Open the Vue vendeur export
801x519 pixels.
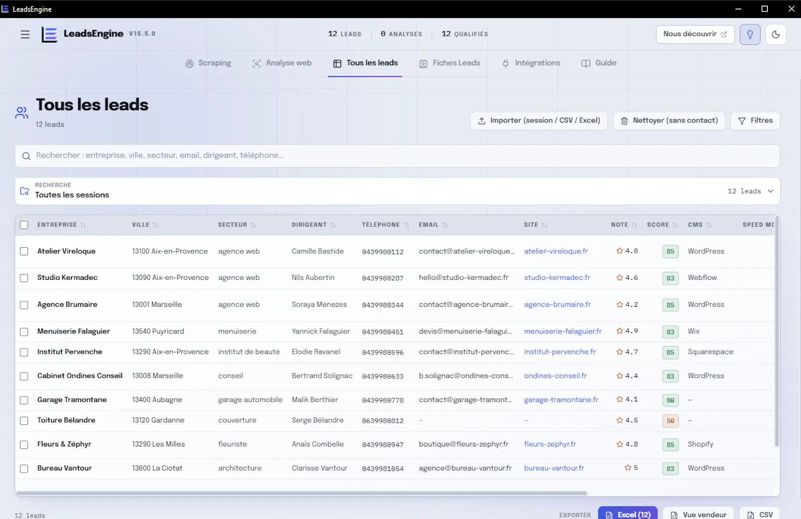tap(698, 514)
